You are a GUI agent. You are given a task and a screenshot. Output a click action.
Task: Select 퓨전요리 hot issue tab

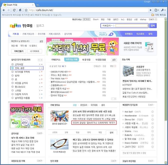point(83,105)
